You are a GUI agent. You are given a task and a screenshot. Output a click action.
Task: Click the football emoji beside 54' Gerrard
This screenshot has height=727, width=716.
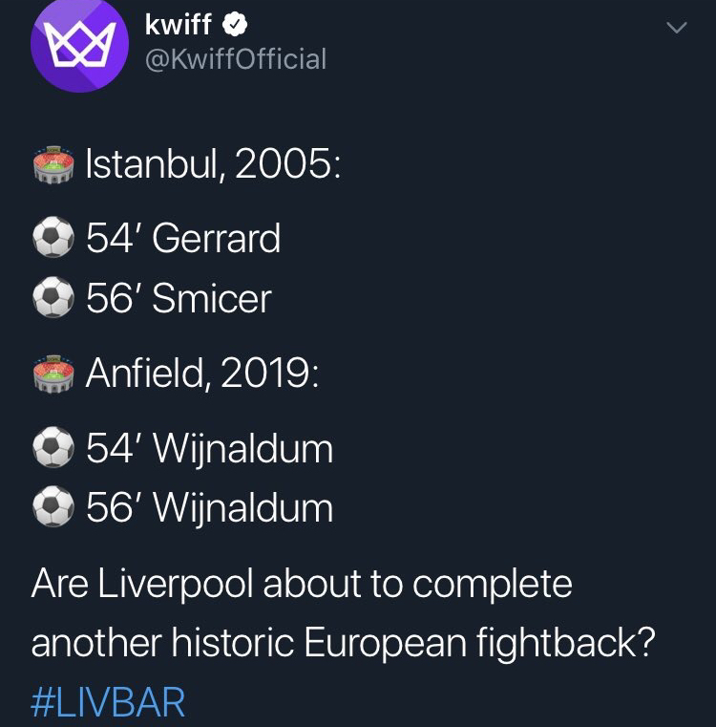(53, 239)
